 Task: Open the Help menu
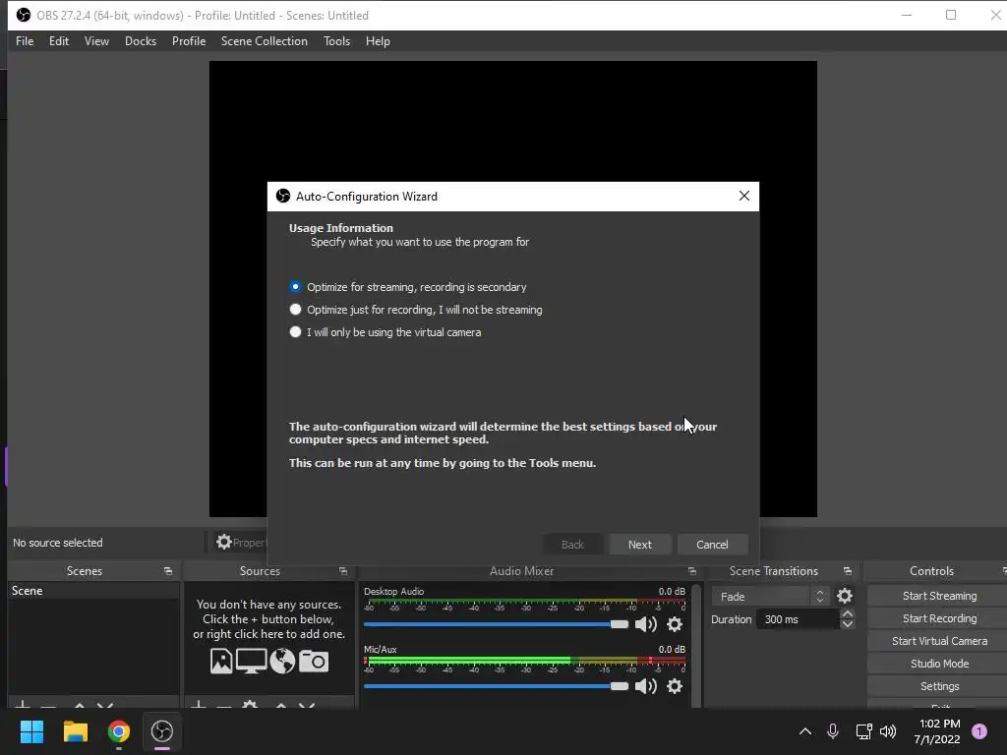point(378,41)
